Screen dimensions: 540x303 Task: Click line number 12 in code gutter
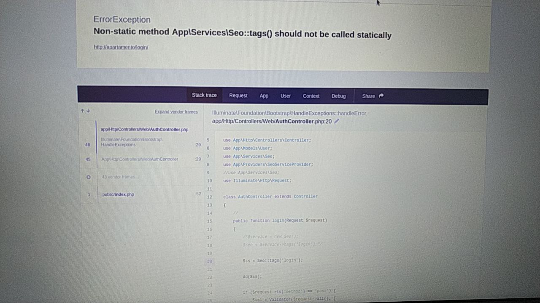[x=209, y=197]
